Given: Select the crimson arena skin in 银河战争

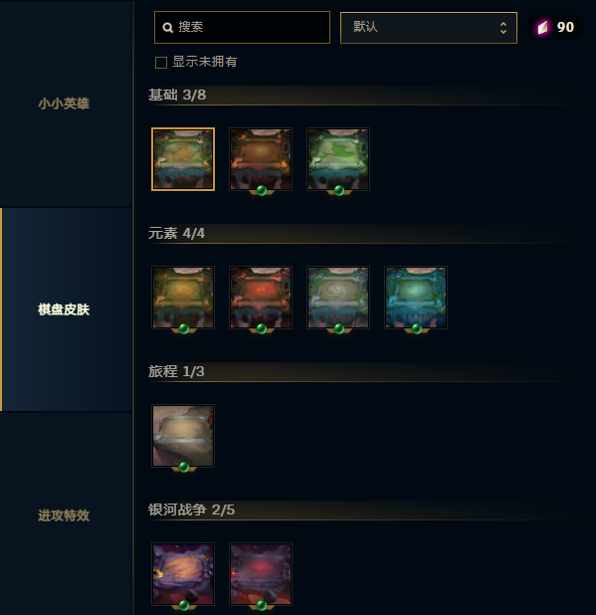Looking at the screenshot, I should point(261,574).
